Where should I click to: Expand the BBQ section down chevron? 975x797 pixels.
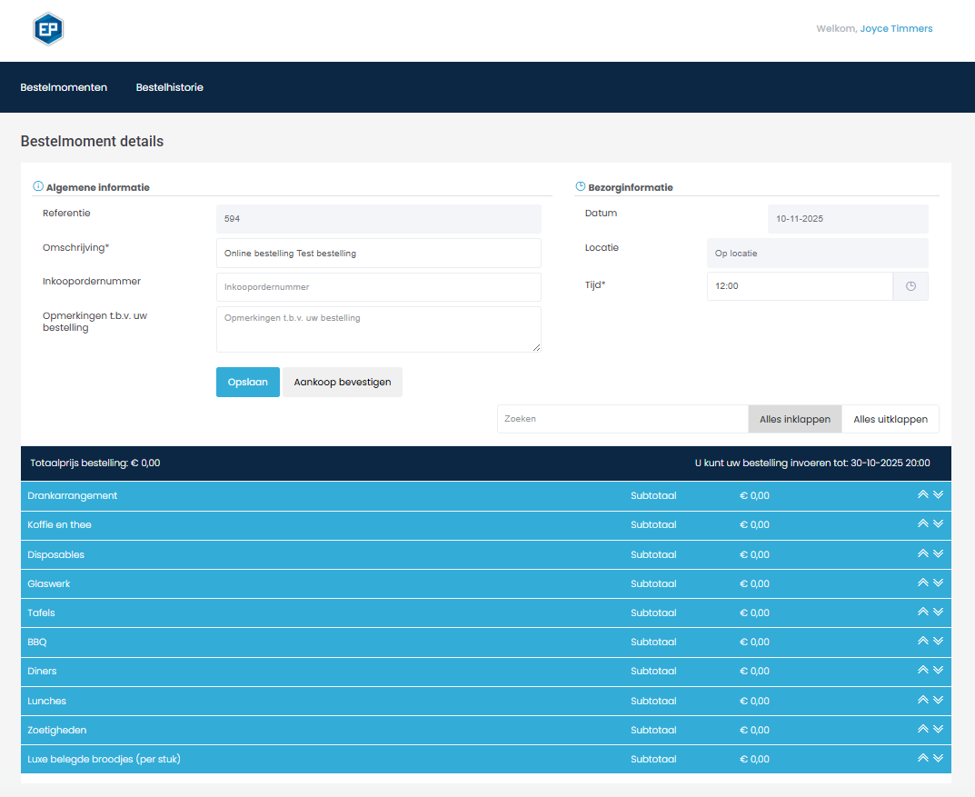click(939, 641)
